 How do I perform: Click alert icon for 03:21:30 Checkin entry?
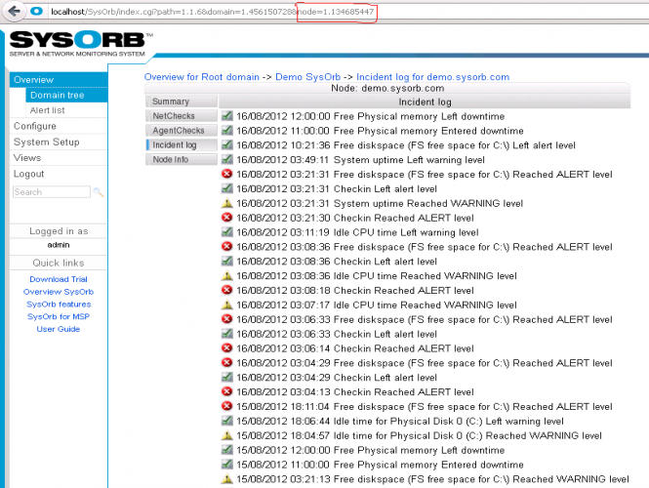(226, 218)
